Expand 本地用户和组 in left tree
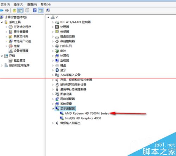Screen dimensions: 176x156 [6, 41]
